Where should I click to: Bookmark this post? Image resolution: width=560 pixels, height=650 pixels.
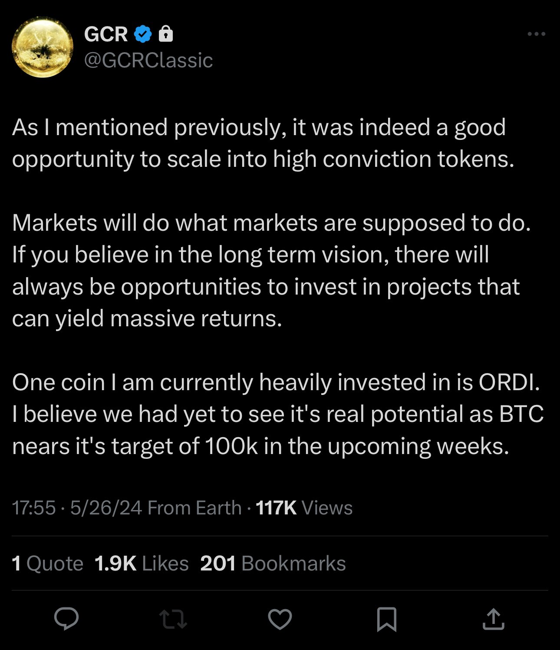pos(386,619)
